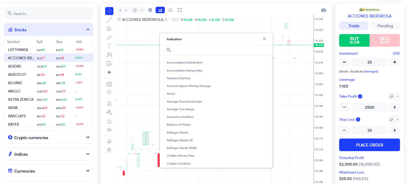The height and width of the screenshot is (184, 408).
Task: Decrease Investment amount with minus
Action: point(344,62)
